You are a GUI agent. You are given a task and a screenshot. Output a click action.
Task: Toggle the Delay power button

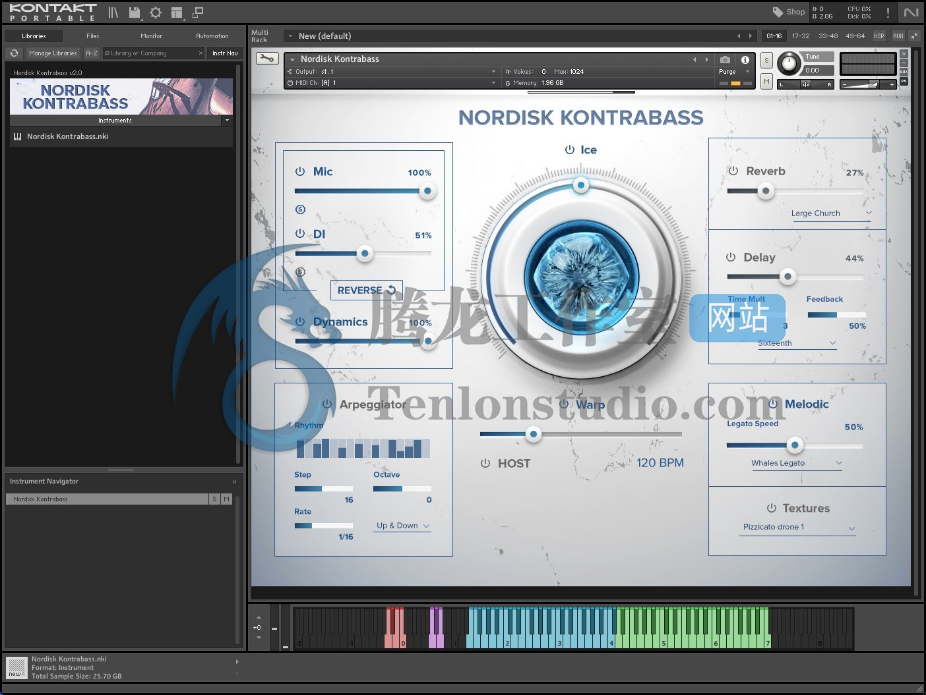tap(731, 257)
